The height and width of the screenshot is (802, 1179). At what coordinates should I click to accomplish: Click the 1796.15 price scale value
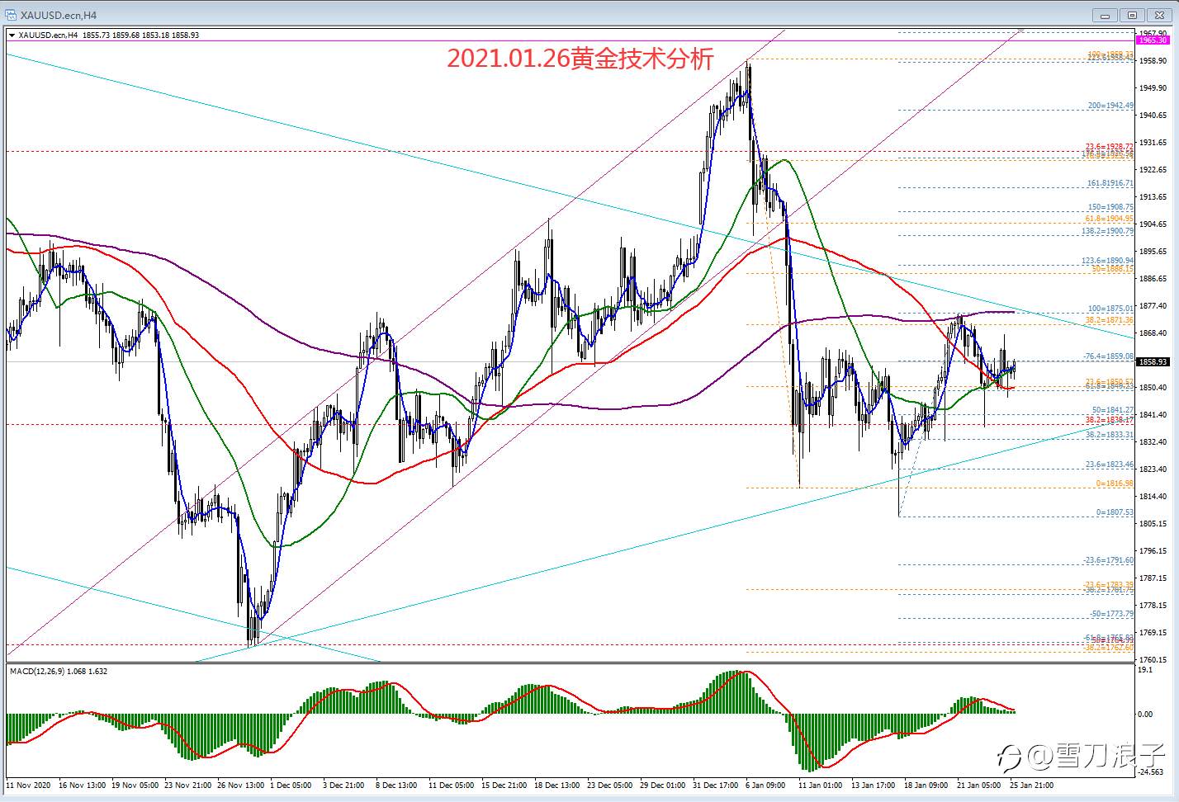point(1152,550)
